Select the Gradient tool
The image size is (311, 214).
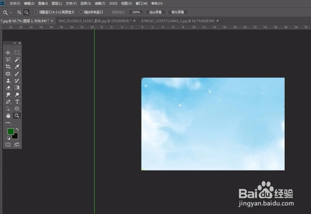pos(17,88)
